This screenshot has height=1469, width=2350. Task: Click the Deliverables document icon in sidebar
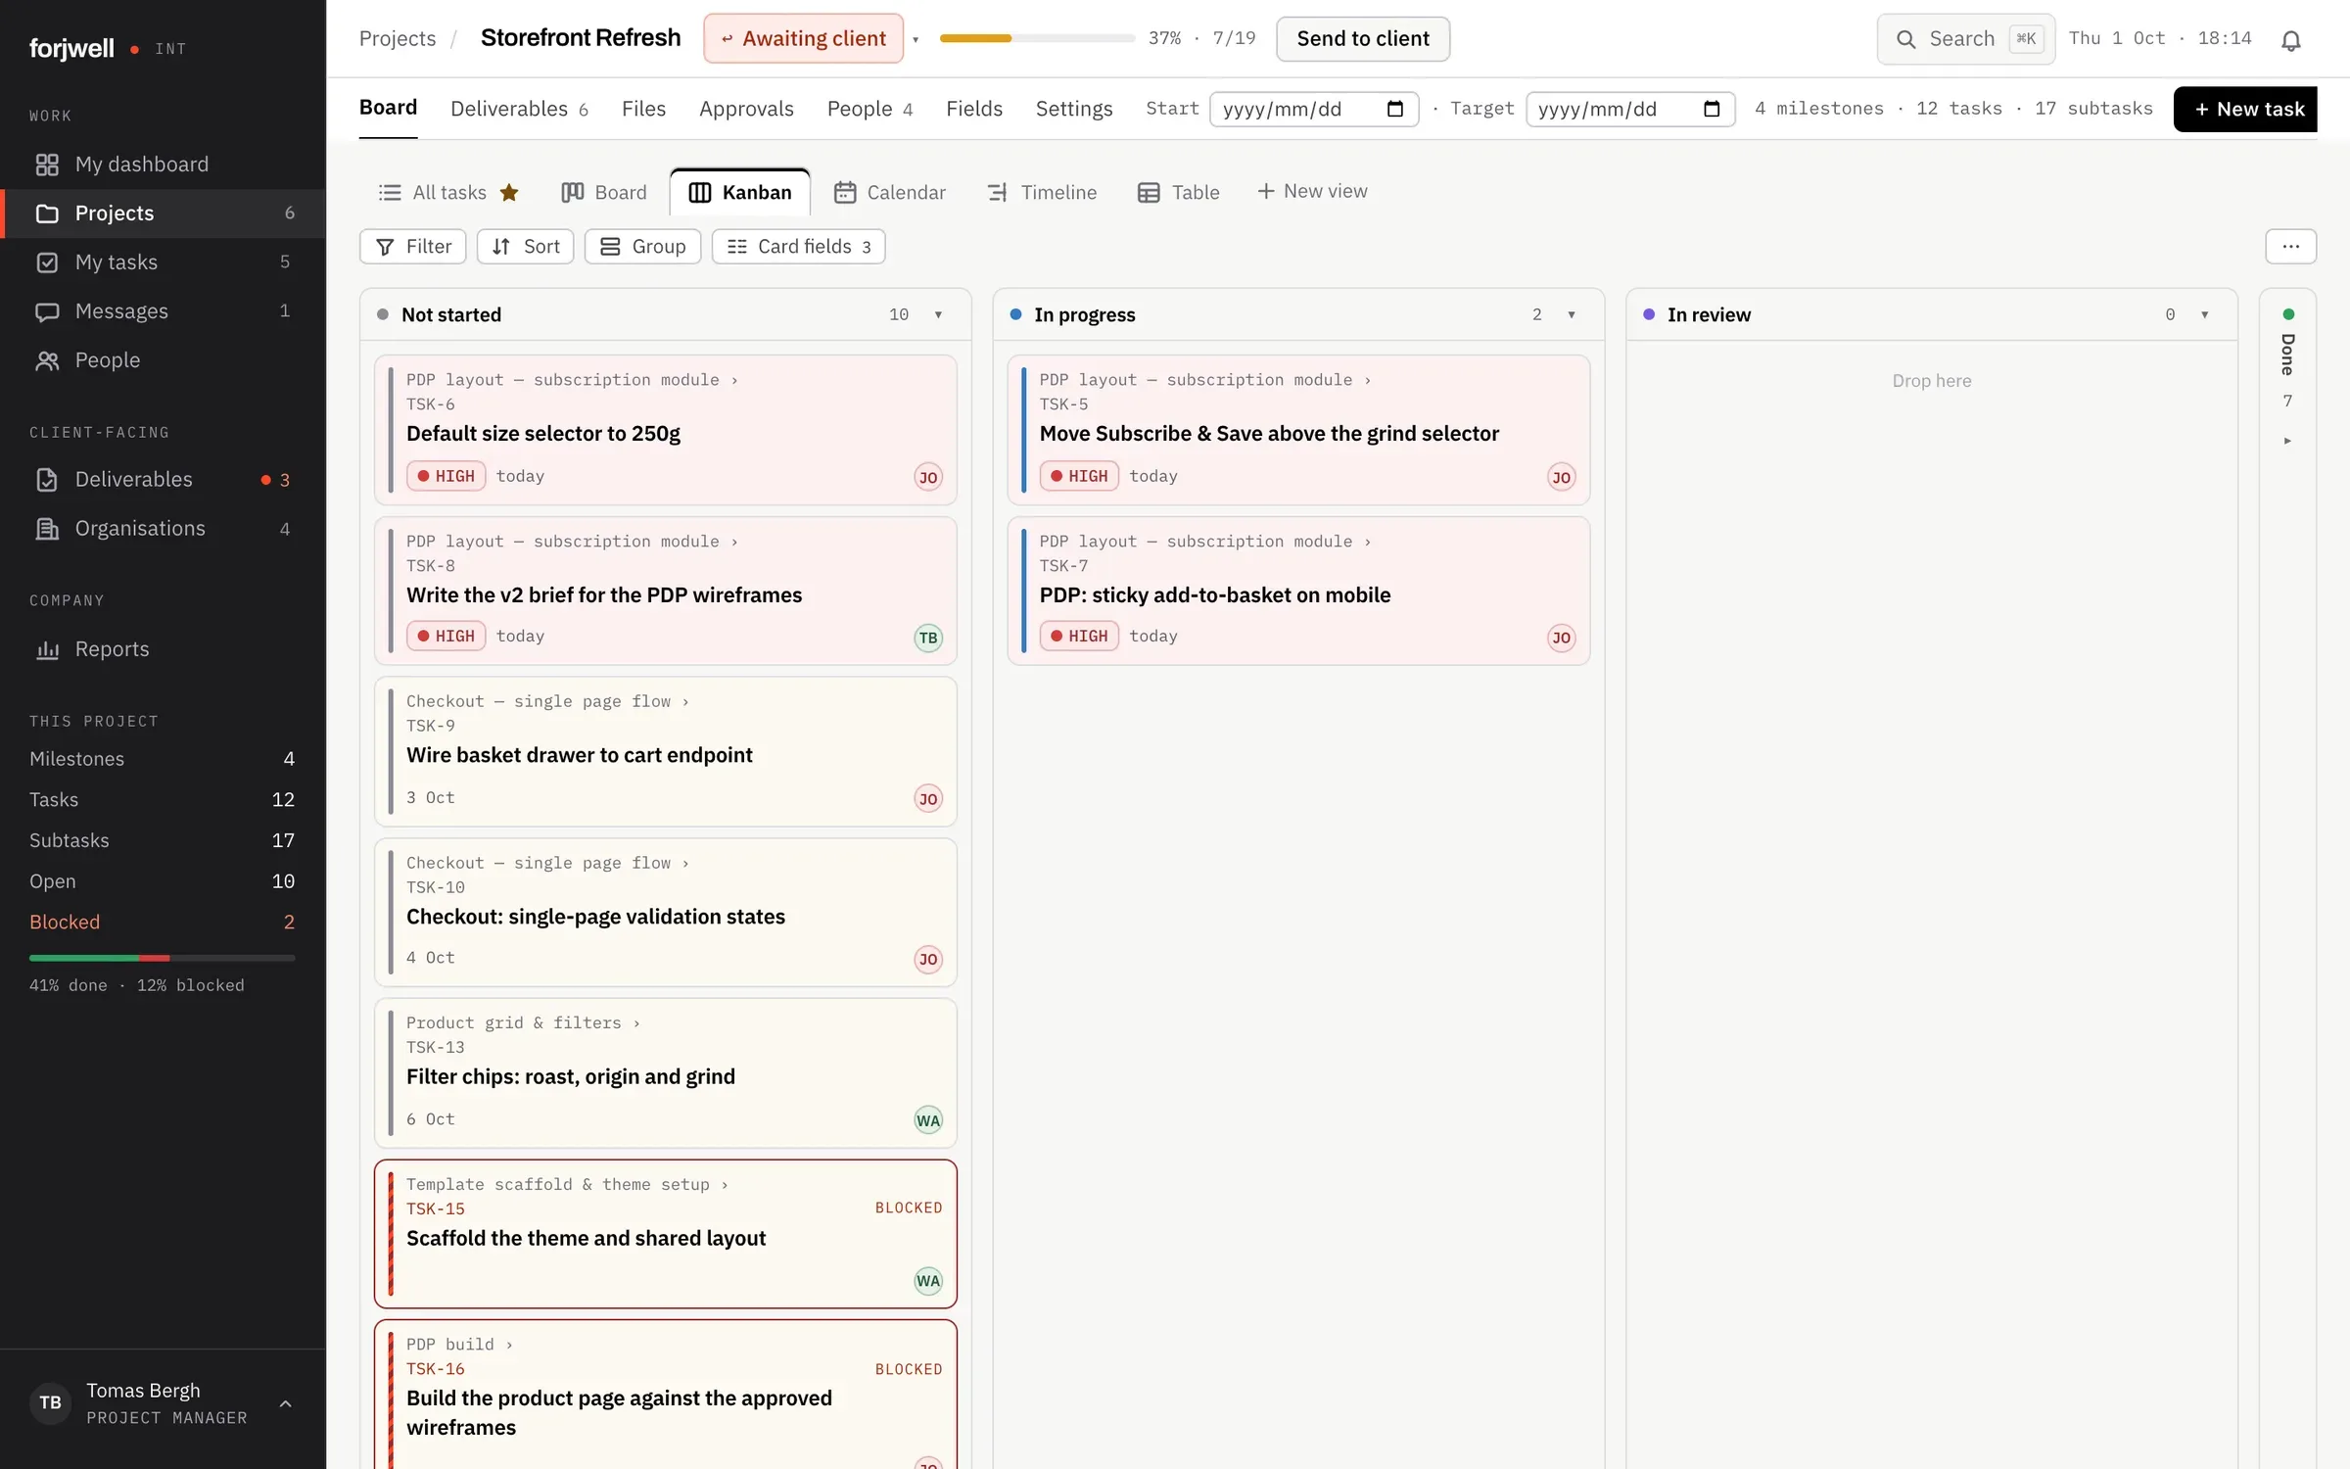47,480
